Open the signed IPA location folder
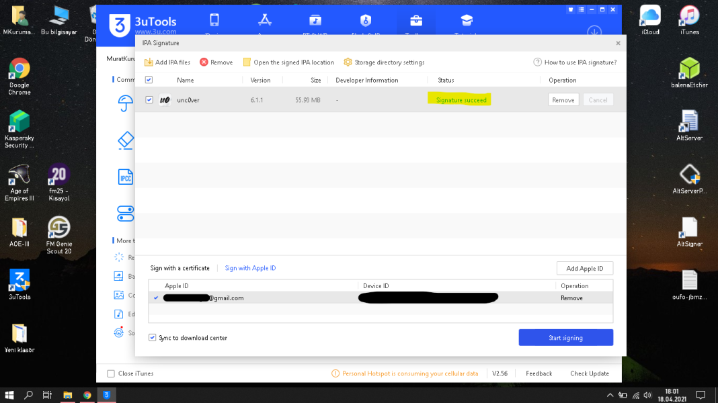 [x=247, y=62]
